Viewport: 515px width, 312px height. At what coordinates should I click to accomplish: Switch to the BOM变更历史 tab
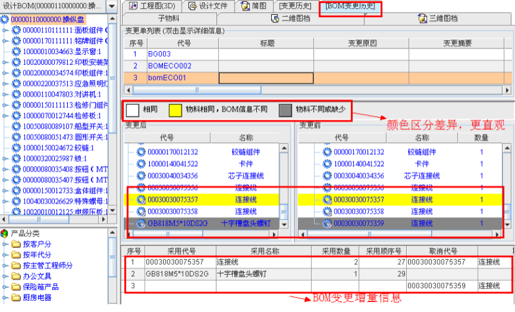coord(350,6)
